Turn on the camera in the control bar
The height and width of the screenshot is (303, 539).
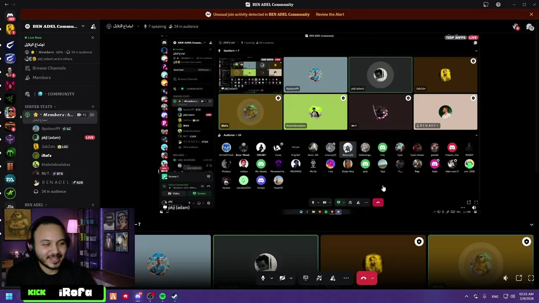(282, 278)
